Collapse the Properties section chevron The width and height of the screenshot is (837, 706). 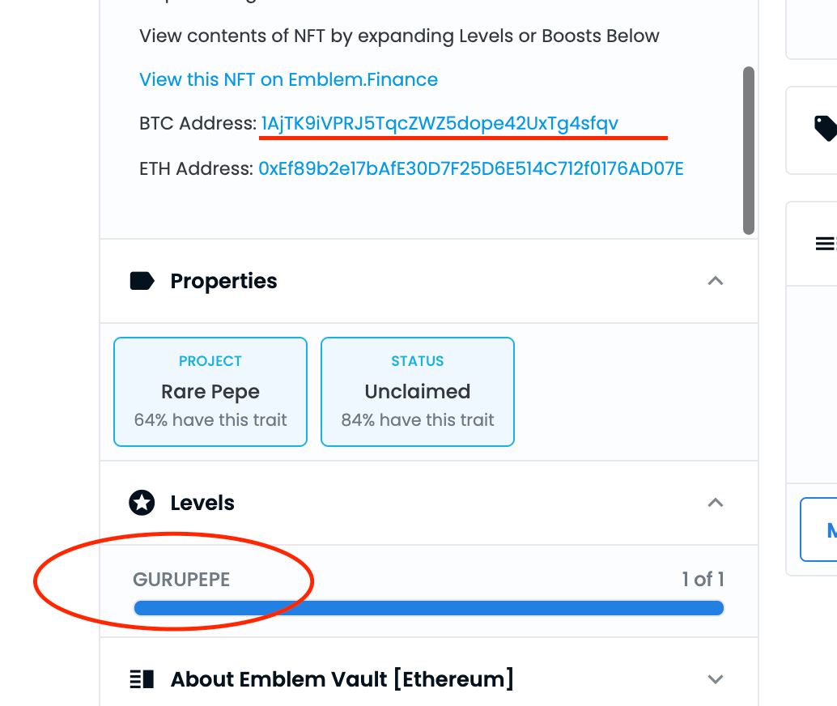click(x=716, y=281)
